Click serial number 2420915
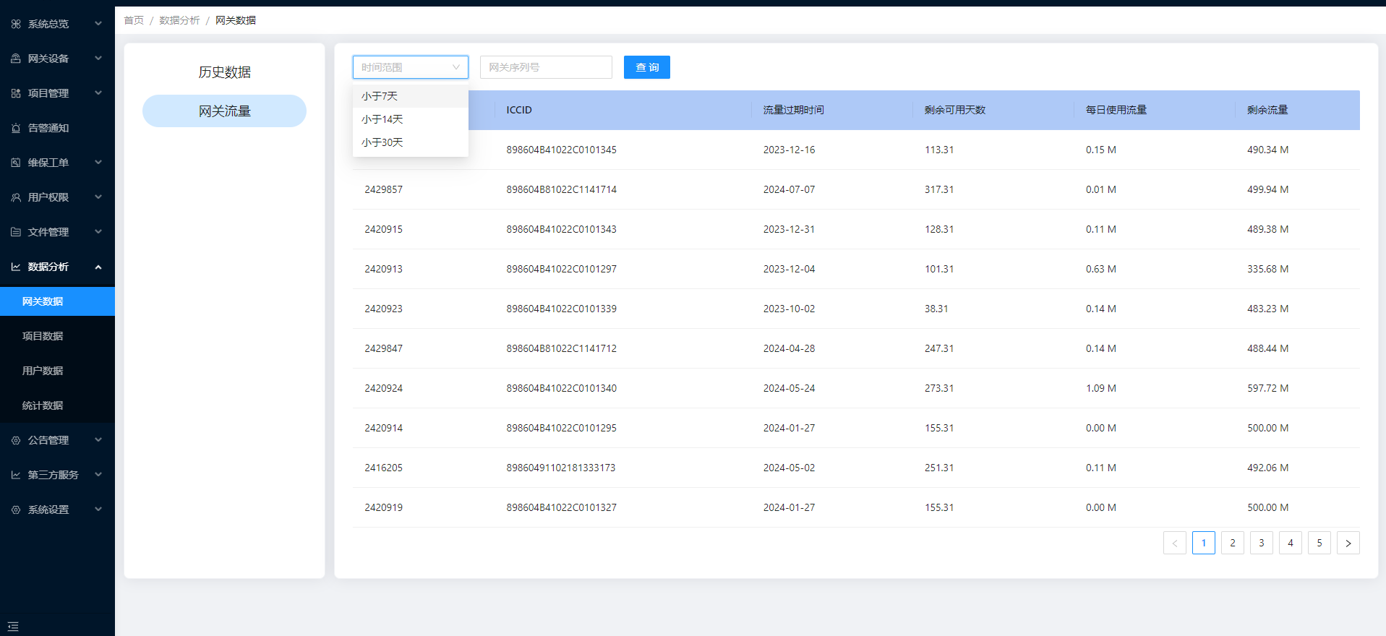Screen dimensions: 1386x636 point(384,229)
